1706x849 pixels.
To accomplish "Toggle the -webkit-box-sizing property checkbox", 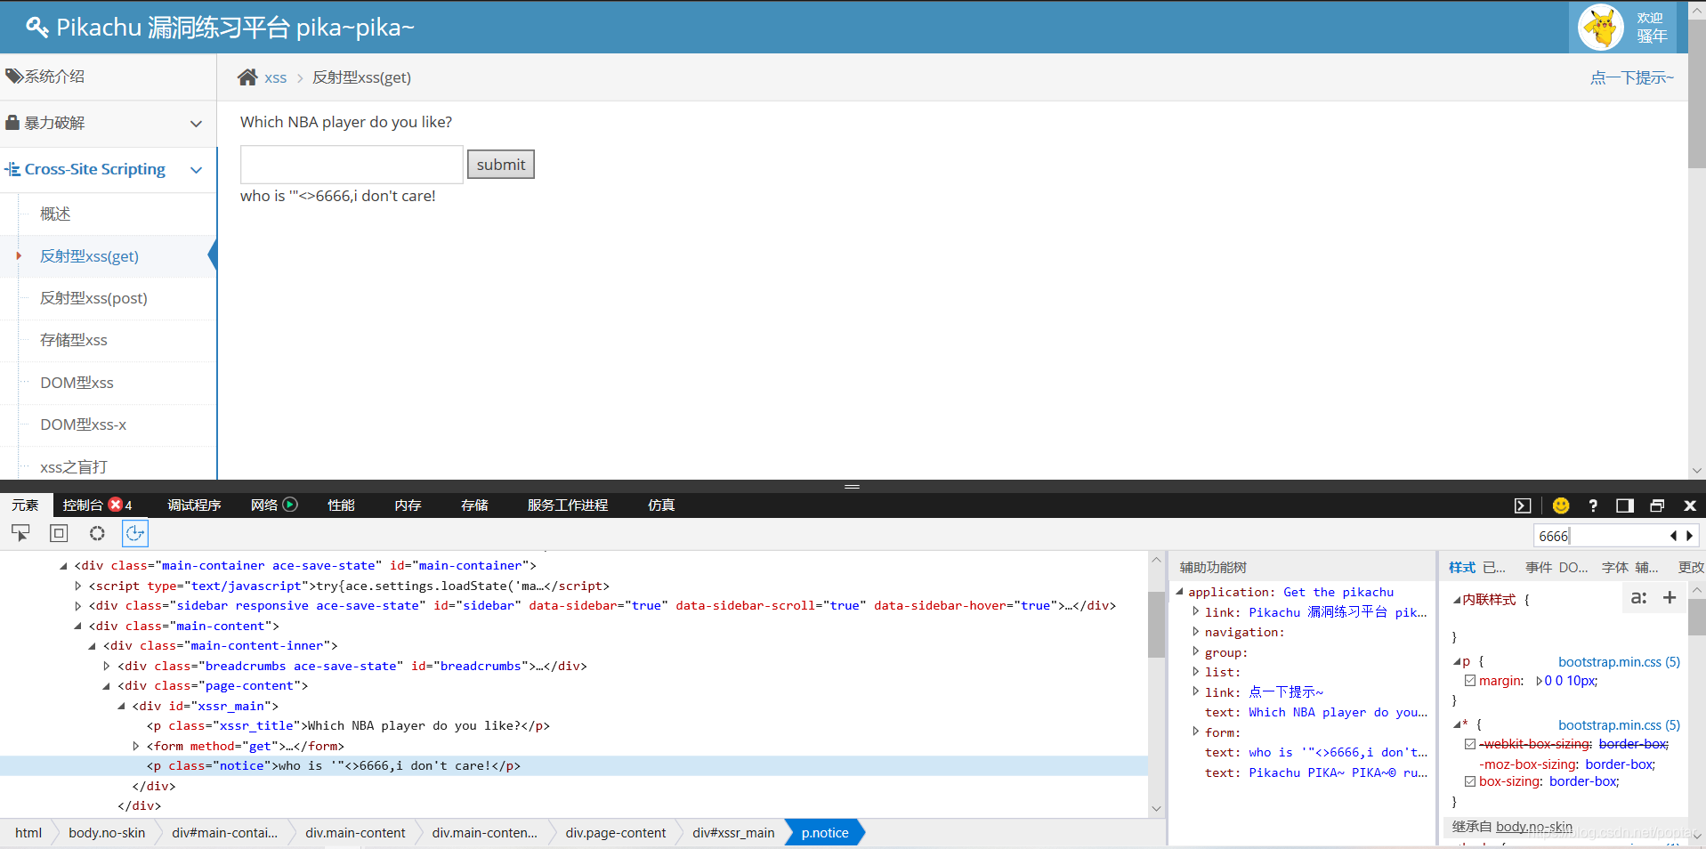I will coord(1470,744).
